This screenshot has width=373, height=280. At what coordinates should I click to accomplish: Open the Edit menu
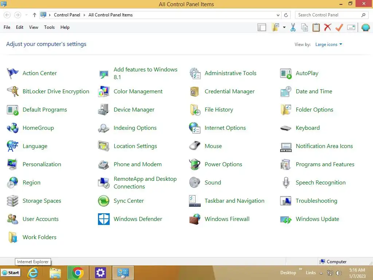pyautogui.click(x=20, y=27)
